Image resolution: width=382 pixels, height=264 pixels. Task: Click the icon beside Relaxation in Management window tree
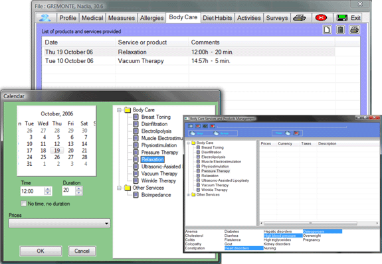[x=199, y=176]
